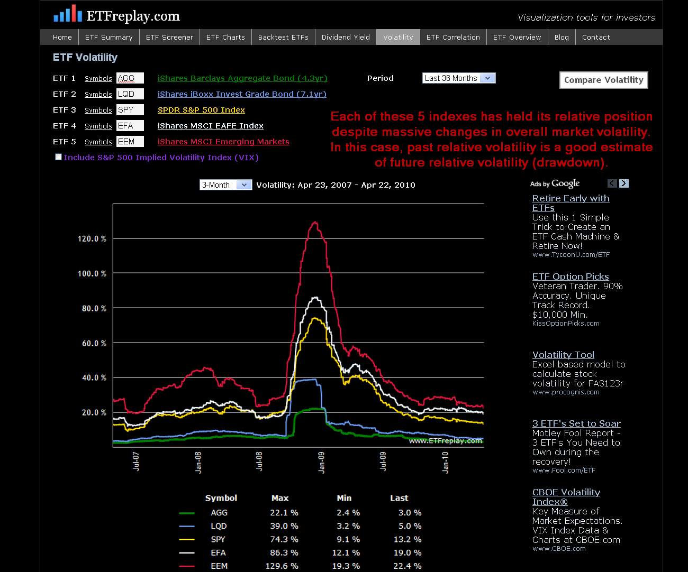Click the Symbols link for ETF 1
Viewport: 688px width, 572px height.
98,78
